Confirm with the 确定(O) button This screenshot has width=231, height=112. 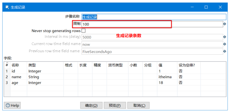coord(91,105)
